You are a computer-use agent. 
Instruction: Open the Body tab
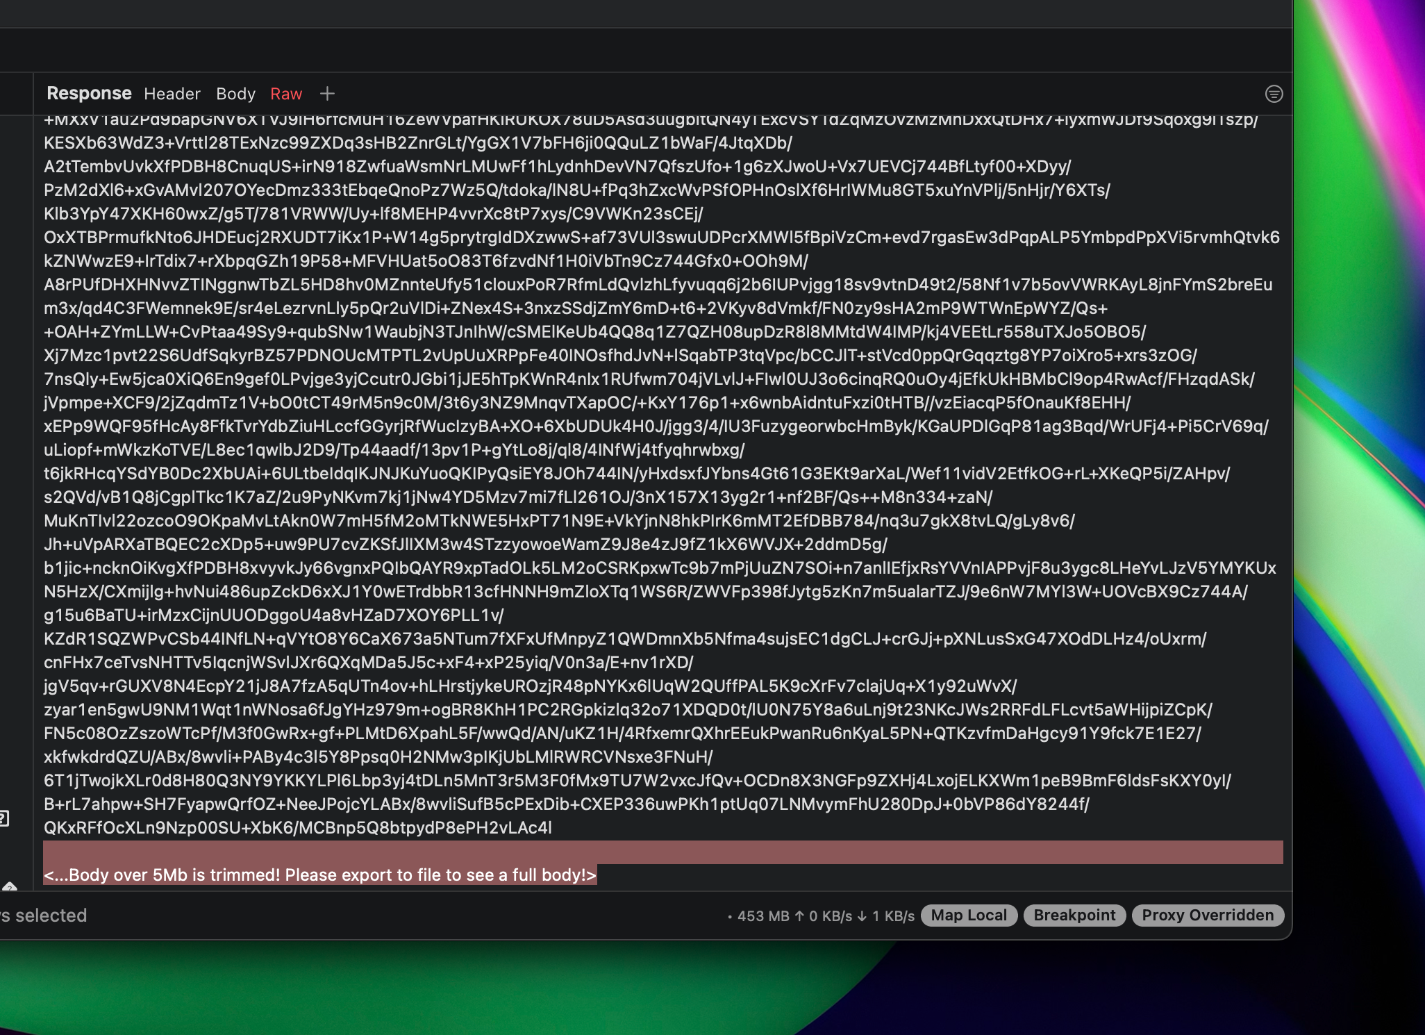(235, 94)
